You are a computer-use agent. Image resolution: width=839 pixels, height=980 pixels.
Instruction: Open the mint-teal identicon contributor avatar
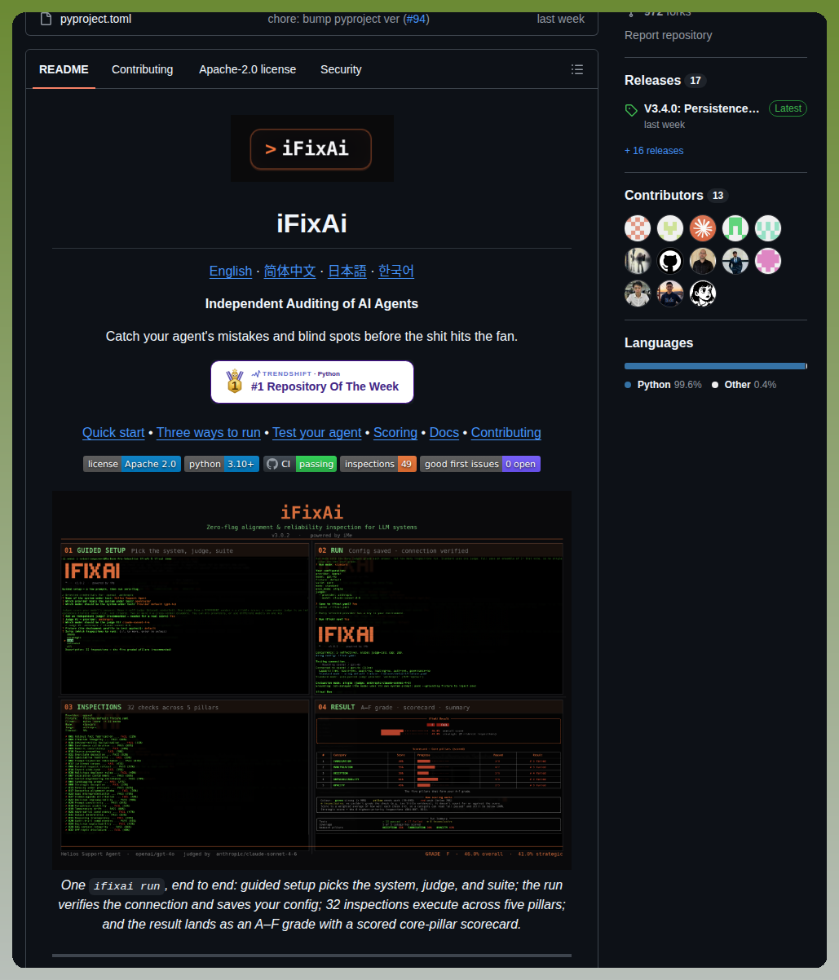(x=768, y=228)
